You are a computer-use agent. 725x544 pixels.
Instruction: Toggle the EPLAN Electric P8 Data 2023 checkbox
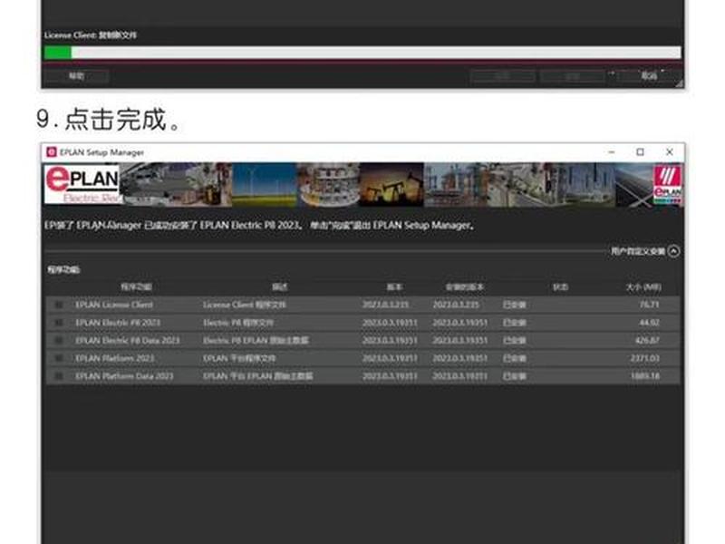(x=59, y=341)
